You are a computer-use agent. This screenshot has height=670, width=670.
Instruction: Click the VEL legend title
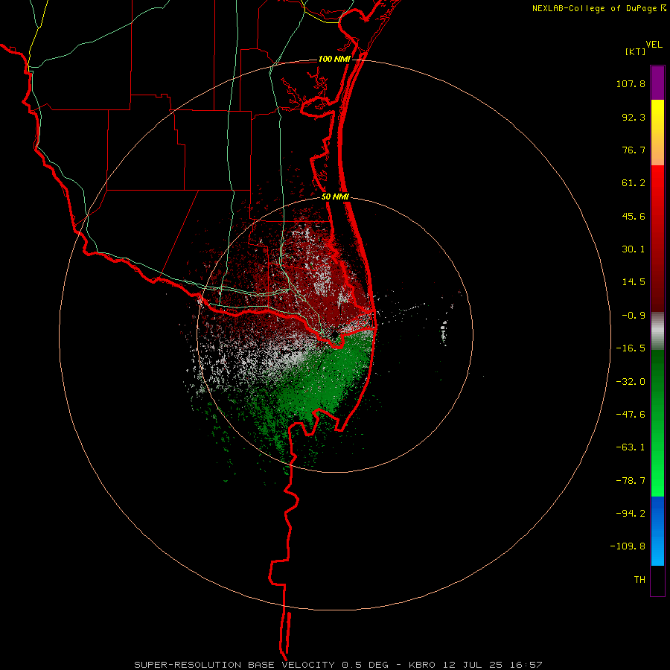[654, 45]
